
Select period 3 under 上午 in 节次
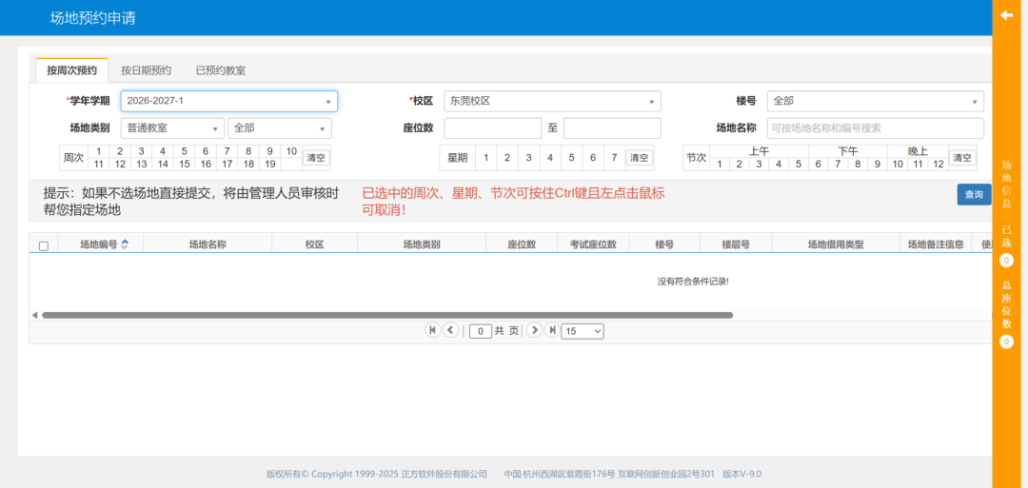tap(759, 165)
